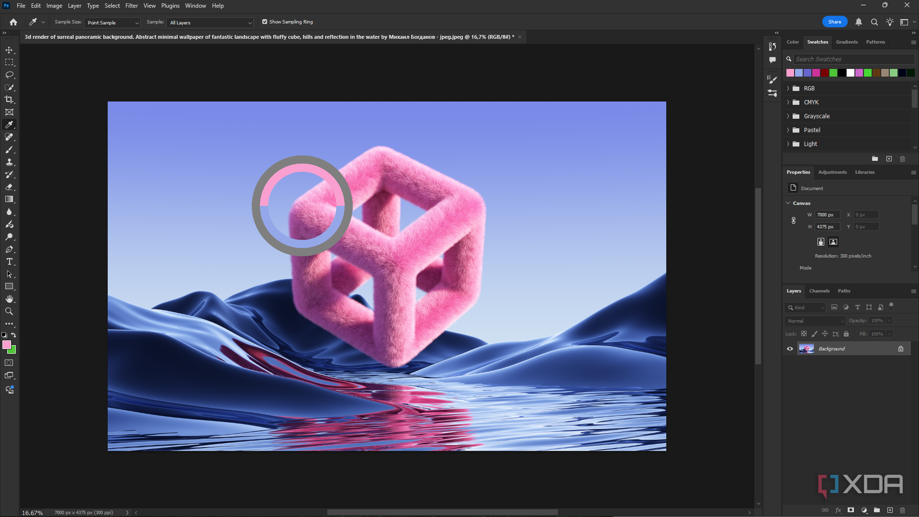Screen dimensions: 919x517
Task: Open the Channels tab
Action: (819, 291)
